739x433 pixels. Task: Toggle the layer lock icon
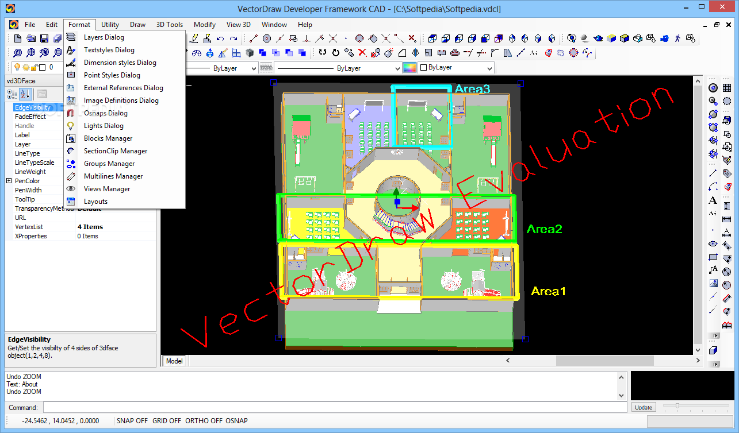point(34,67)
